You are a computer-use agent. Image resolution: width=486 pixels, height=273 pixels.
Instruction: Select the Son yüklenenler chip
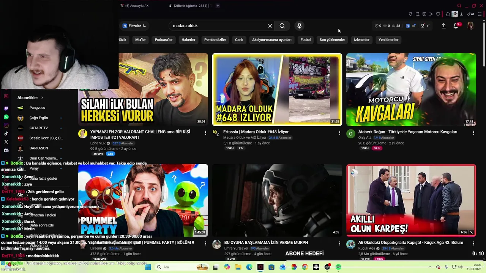click(x=332, y=40)
